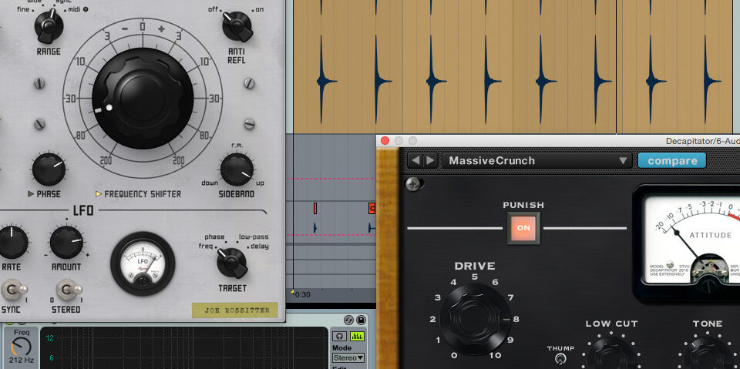The width and height of the screenshot is (740, 369).
Task: Click the ANTI REFL off/on switch
Action: click(x=237, y=26)
